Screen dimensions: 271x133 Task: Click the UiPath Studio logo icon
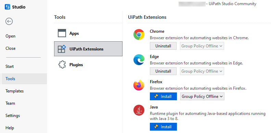pos(8,7)
